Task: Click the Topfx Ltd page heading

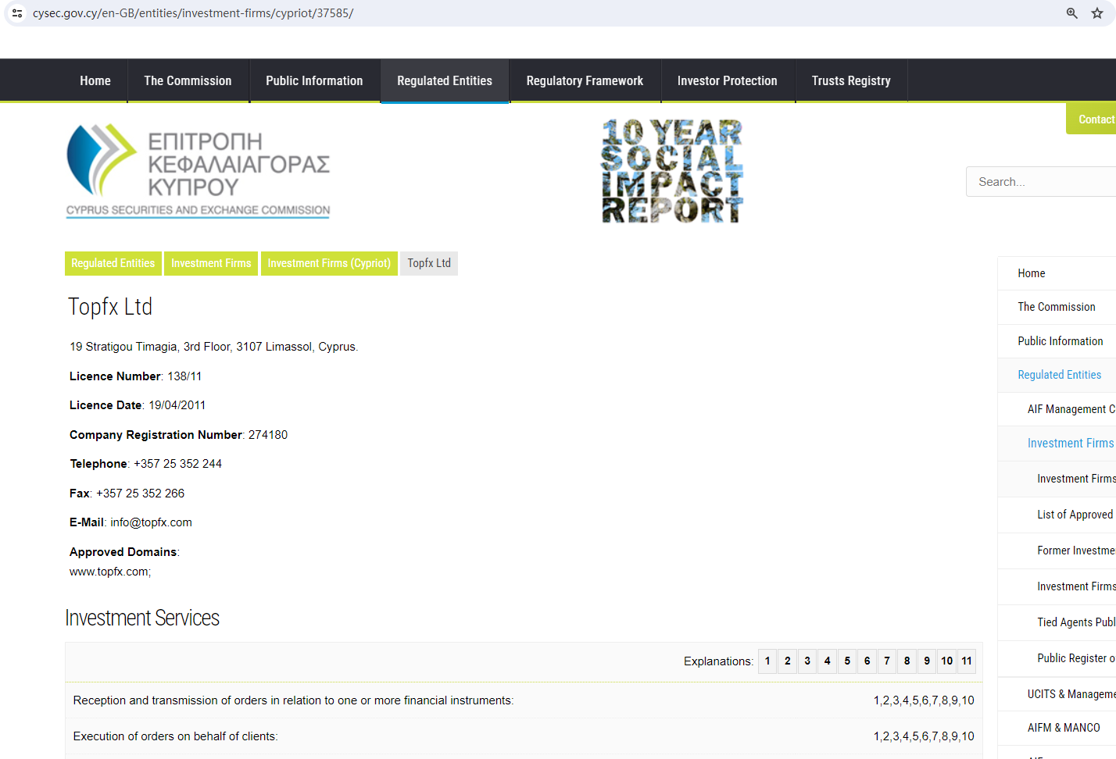Action: [110, 307]
